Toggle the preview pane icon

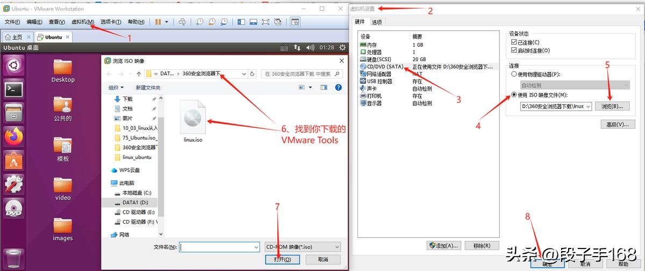coord(324,87)
